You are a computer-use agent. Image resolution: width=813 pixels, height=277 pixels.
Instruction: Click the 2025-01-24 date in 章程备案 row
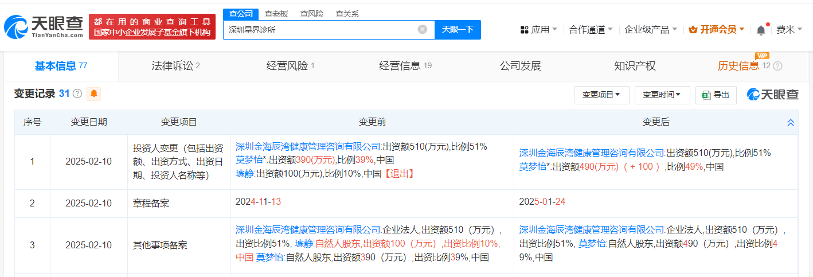click(x=542, y=203)
